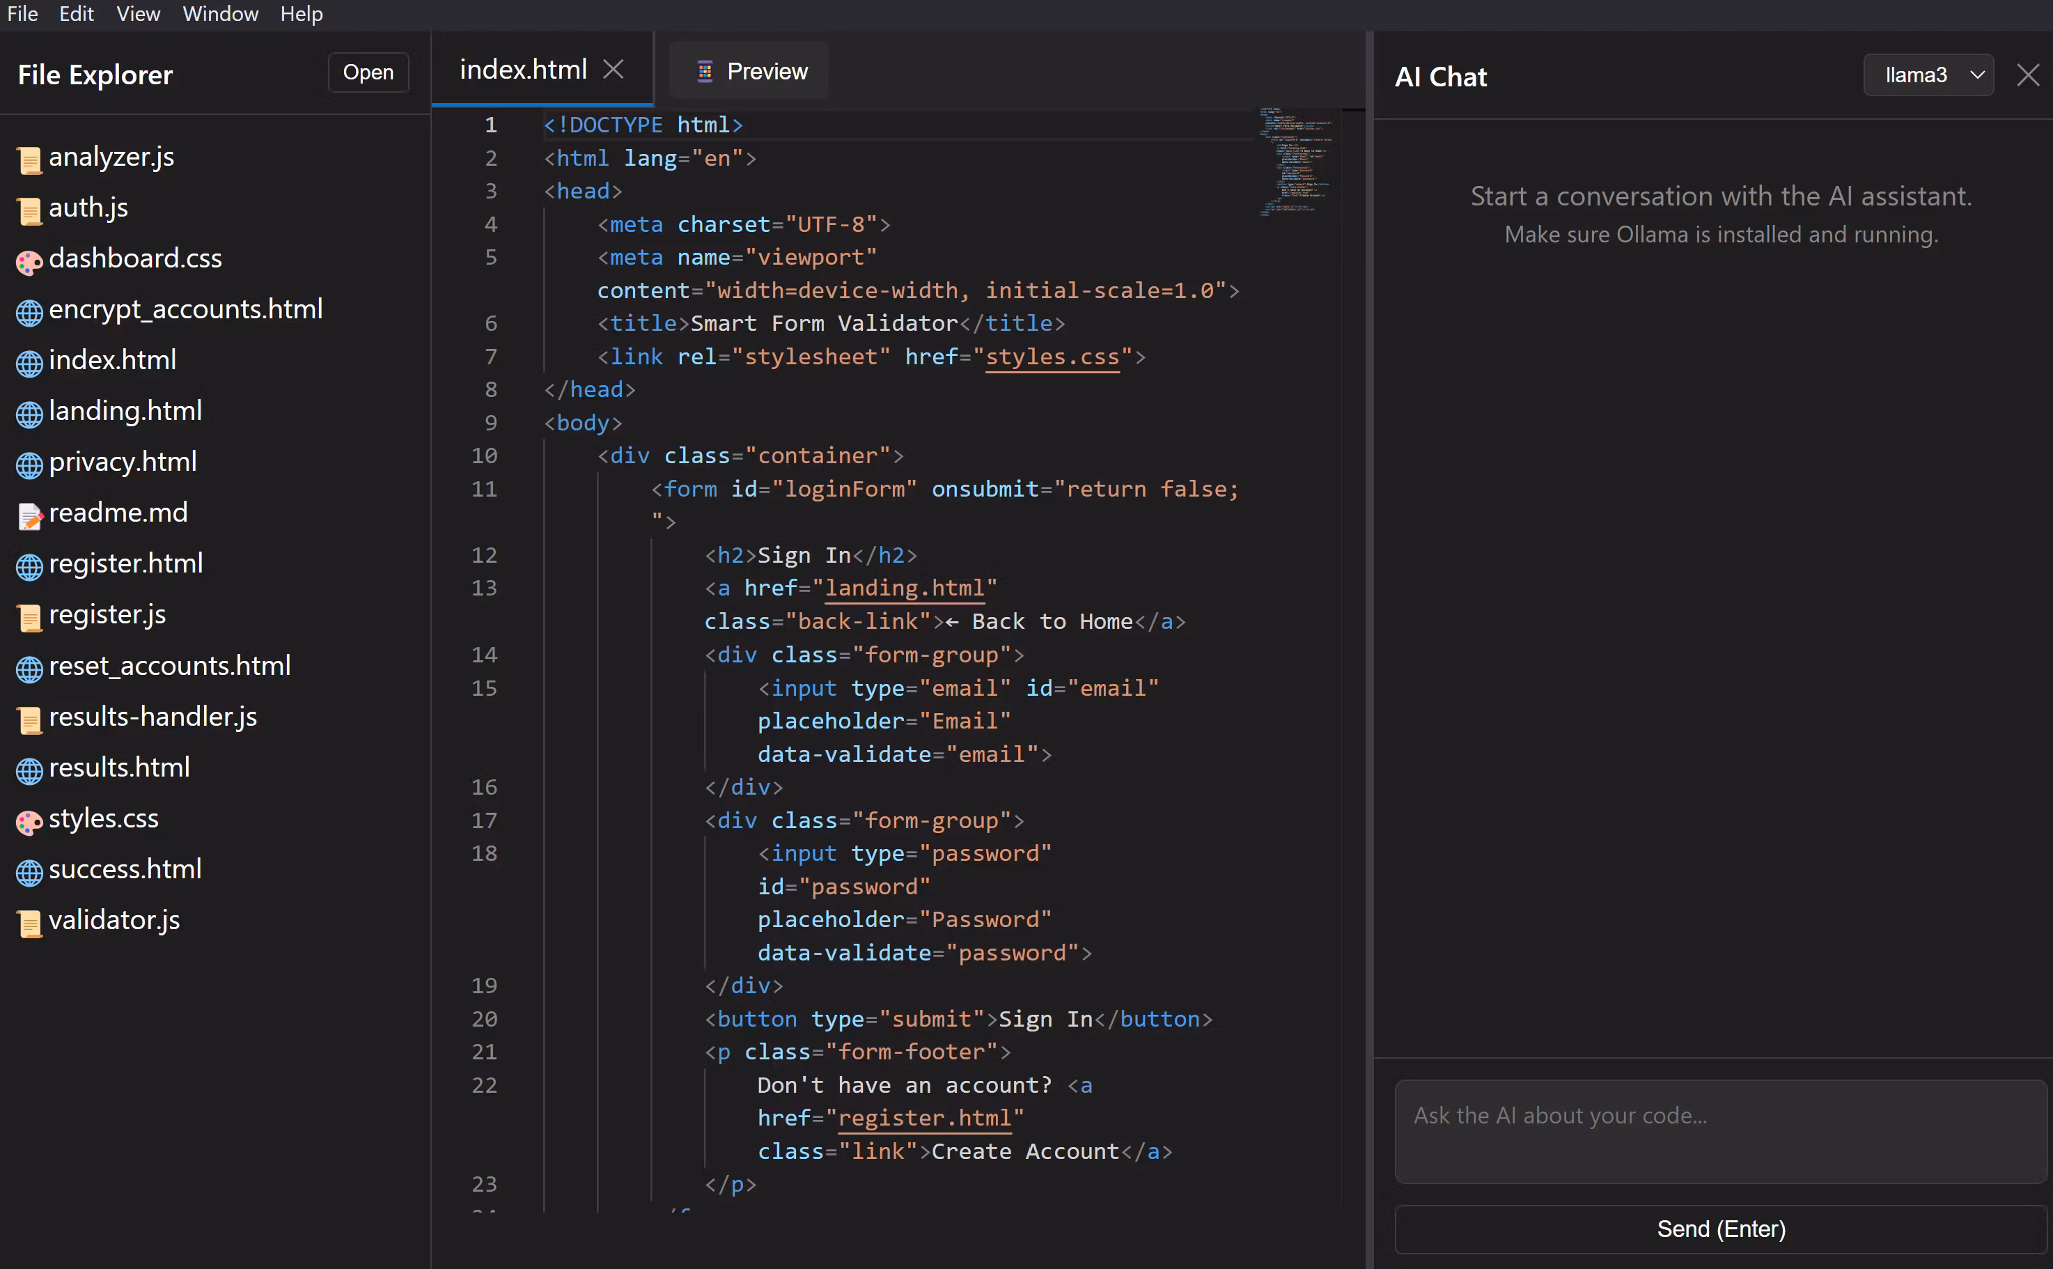The height and width of the screenshot is (1269, 2053).
Task: Select results-handler.js in File Explorer
Action: point(153,717)
